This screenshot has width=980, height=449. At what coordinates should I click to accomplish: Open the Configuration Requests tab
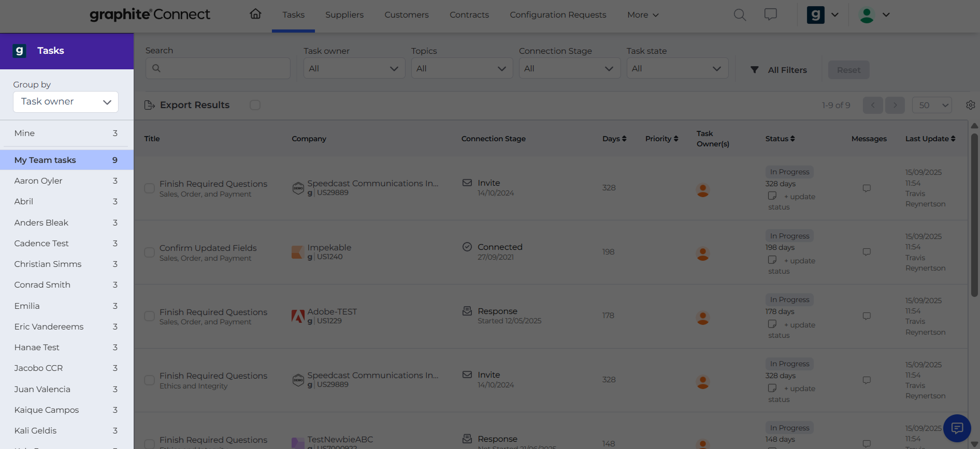(558, 14)
